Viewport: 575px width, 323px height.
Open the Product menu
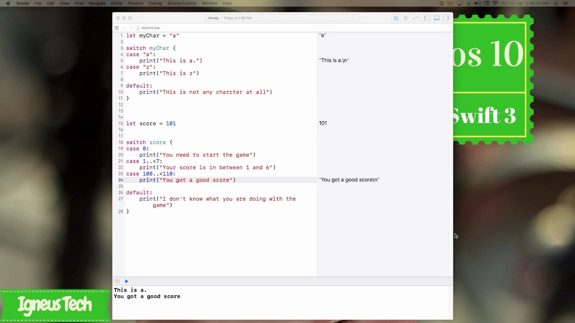(x=136, y=3)
